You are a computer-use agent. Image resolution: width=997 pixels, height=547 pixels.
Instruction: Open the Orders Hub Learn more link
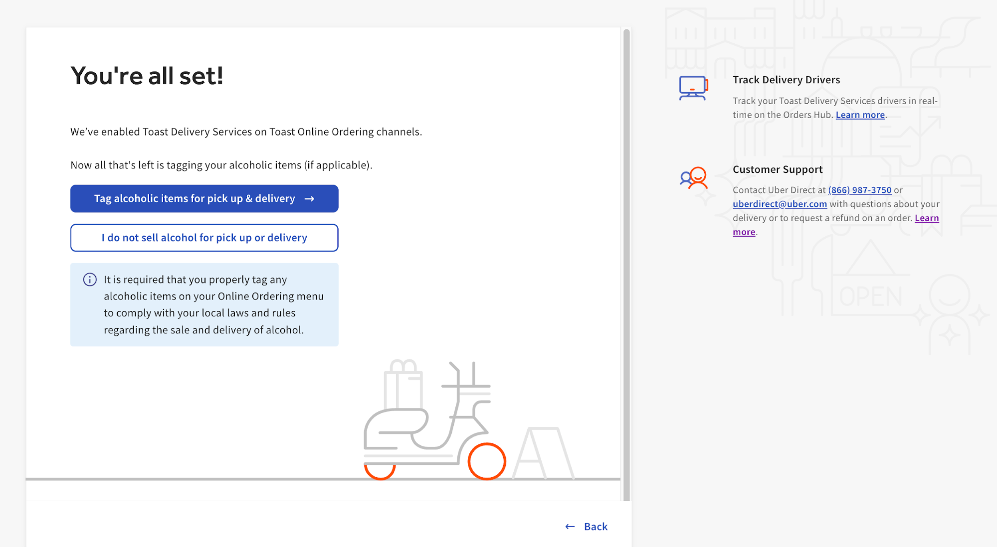[859, 115]
